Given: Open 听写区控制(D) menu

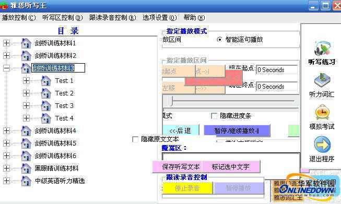Looking at the screenshot, I should pyautogui.click(x=63, y=18).
